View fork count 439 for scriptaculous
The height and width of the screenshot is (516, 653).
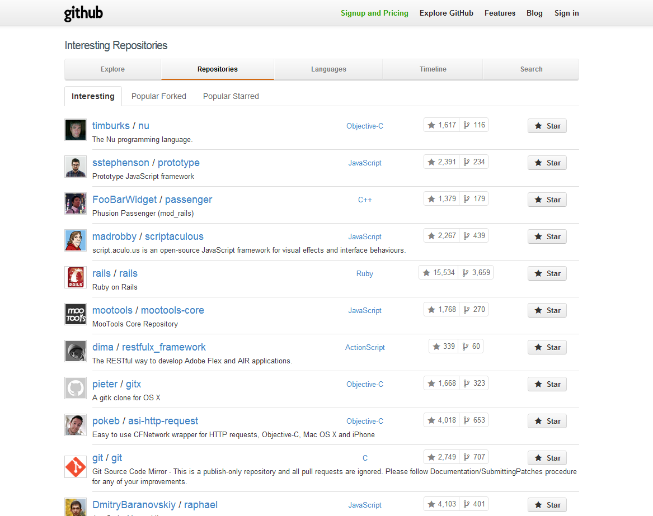pos(474,235)
